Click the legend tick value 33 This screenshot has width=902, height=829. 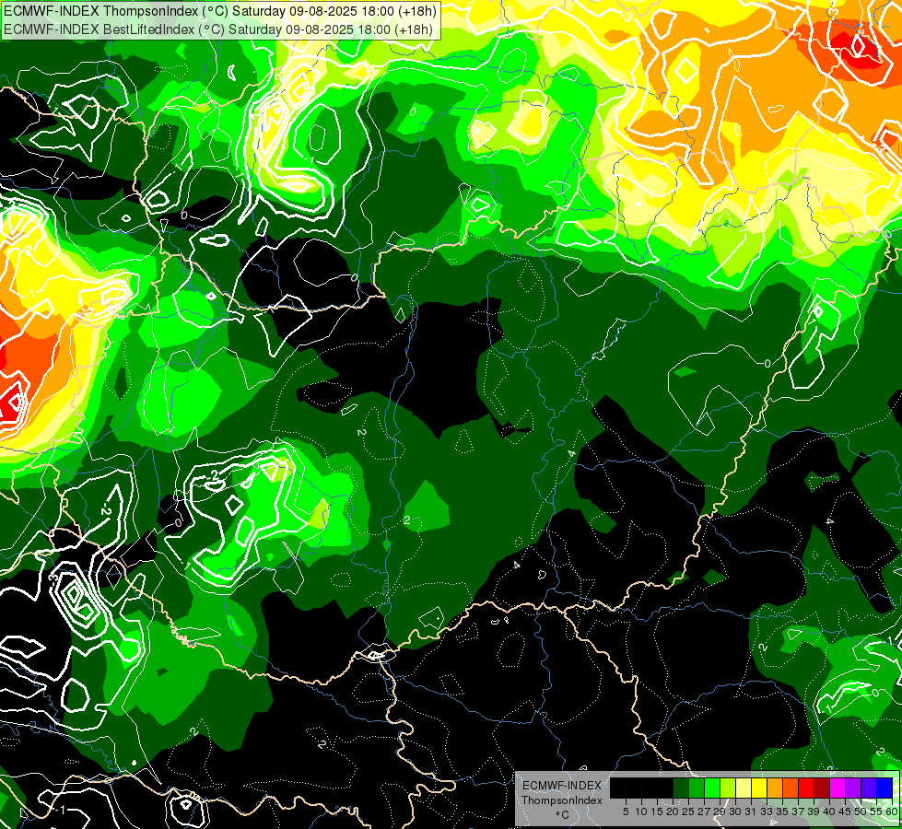coord(767,811)
